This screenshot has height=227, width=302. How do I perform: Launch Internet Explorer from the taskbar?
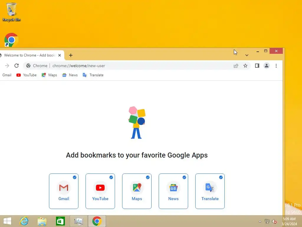[x=24, y=221]
